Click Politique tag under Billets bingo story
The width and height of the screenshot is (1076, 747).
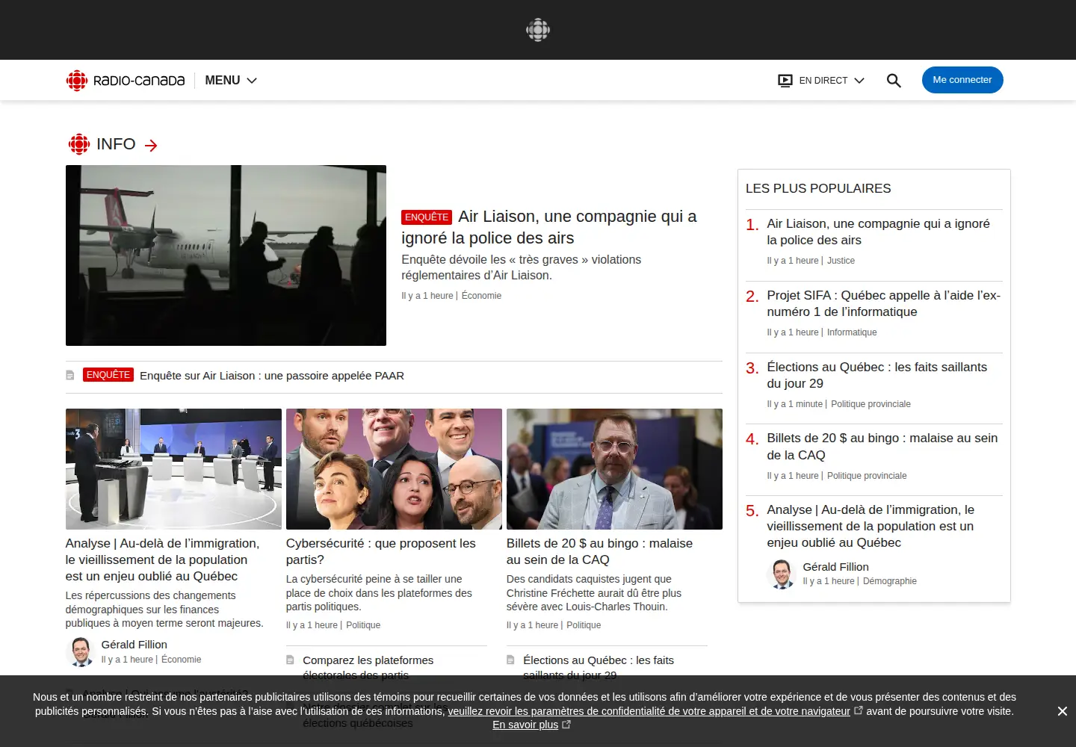[584, 625]
